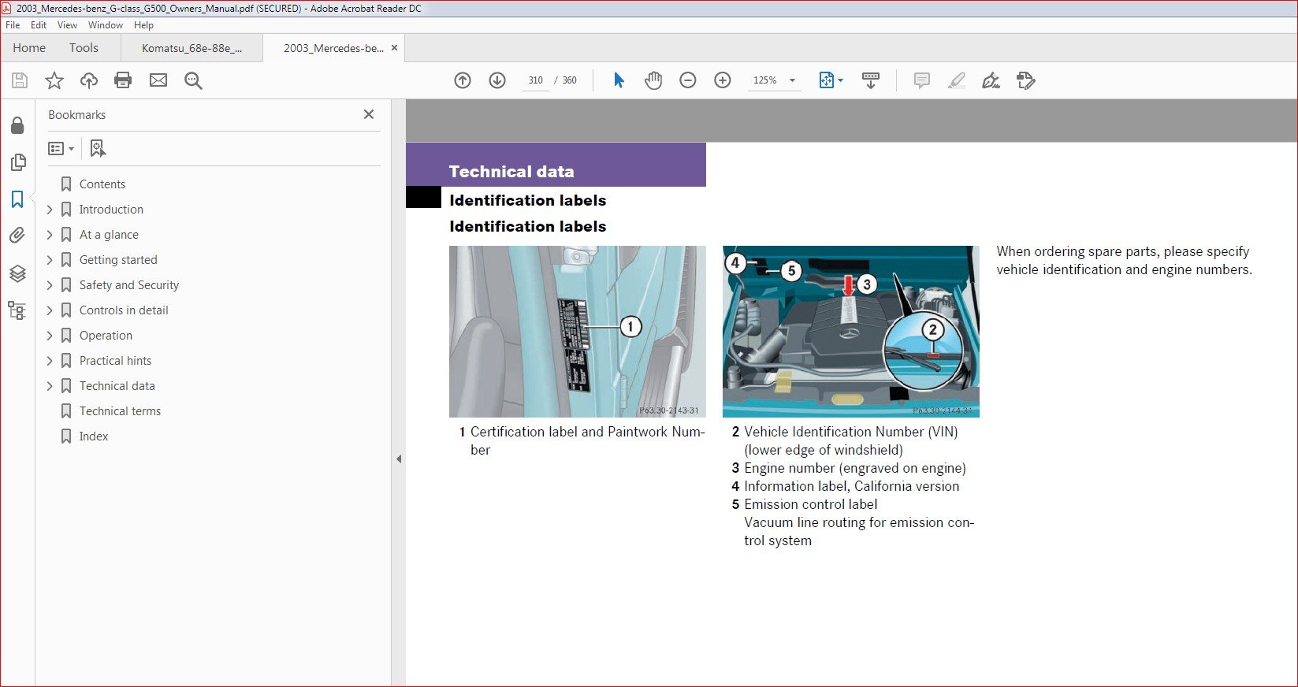The image size is (1298, 687).
Task: Switch to the Home tab
Action: [x=29, y=48]
